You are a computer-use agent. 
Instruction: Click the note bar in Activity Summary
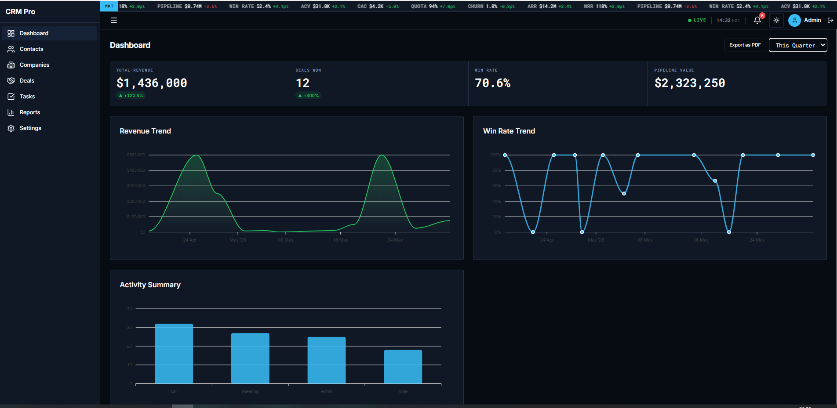click(403, 367)
